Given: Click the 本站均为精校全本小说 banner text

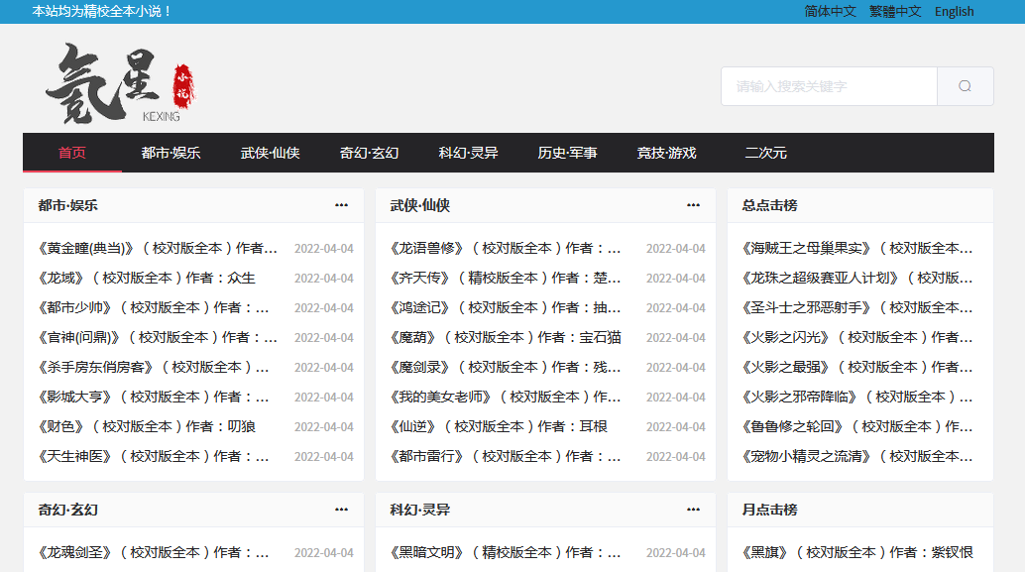Looking at the screenshot, I should (101, 12).
